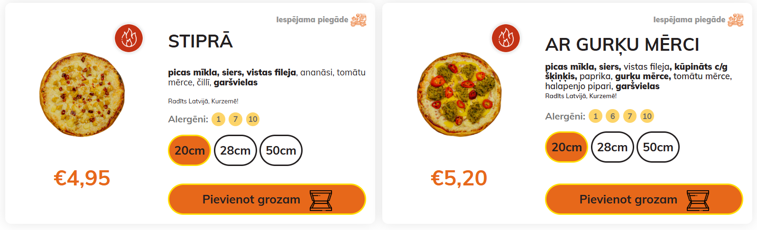This screenshot has width=757, height=230.
Task: Click pizza box icon in Stiprā add-to-cart button
Action: coord(321,200)
